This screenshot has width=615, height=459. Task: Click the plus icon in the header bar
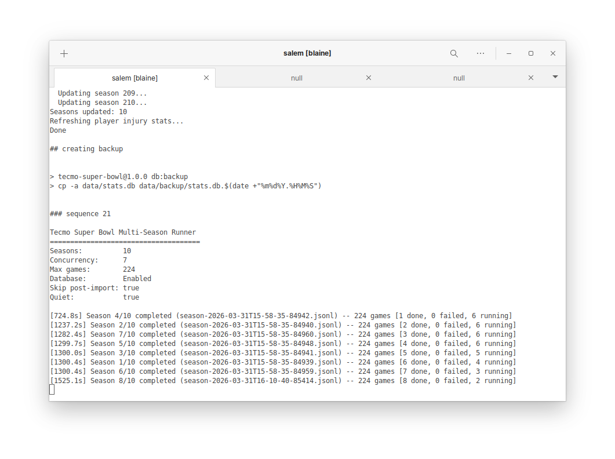(64, 53)
